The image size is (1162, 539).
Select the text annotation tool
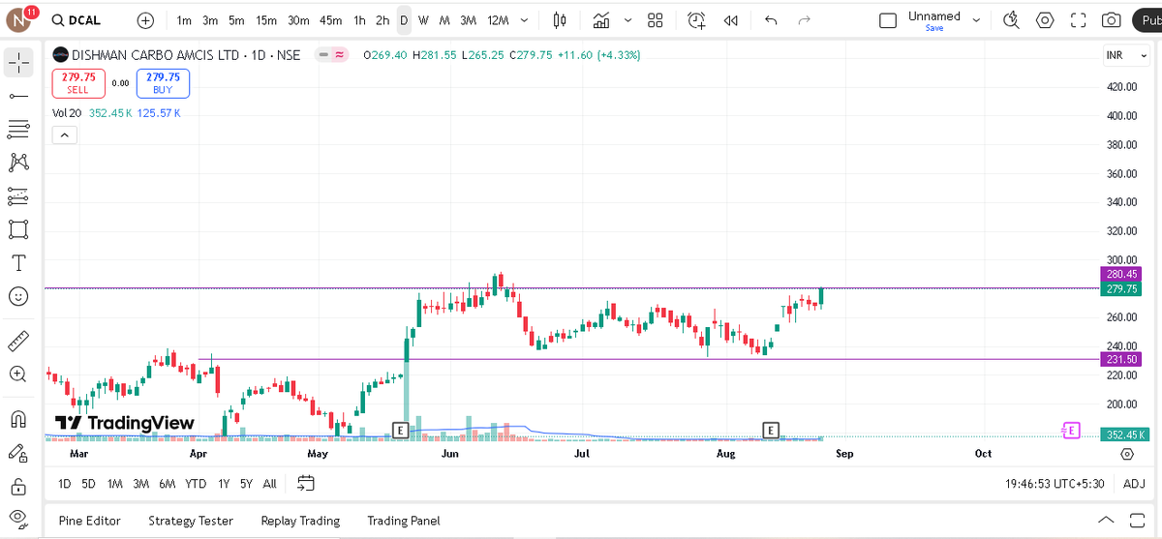pyautogui.click(x=18, y=263)
